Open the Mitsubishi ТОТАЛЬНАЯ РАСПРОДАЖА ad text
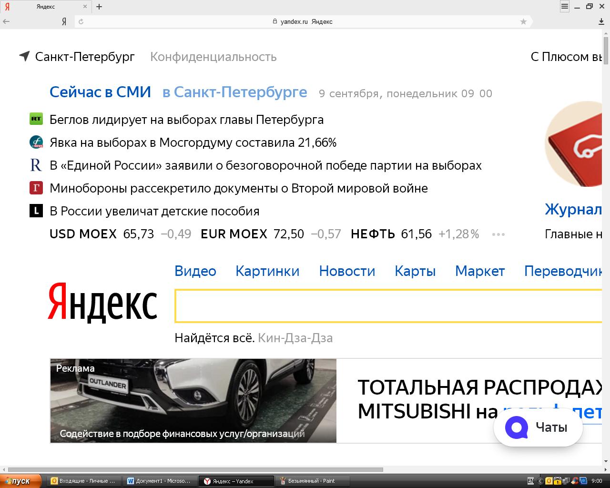 pos(479,399)
